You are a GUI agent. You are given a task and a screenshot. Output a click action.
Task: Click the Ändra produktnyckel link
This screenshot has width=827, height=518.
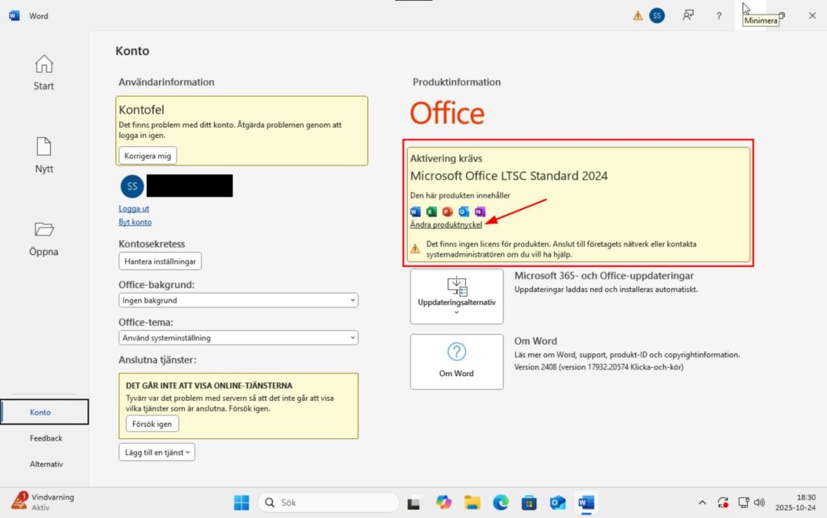pos(446,225)
